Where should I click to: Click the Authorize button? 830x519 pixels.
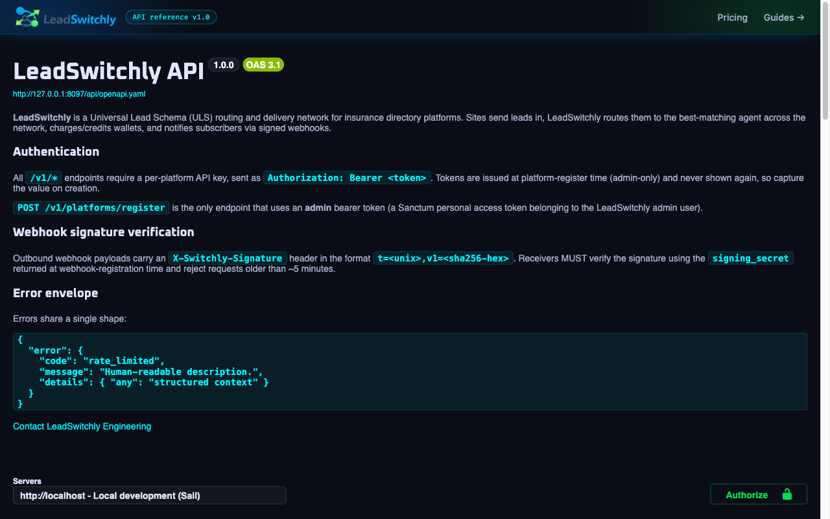759,494
